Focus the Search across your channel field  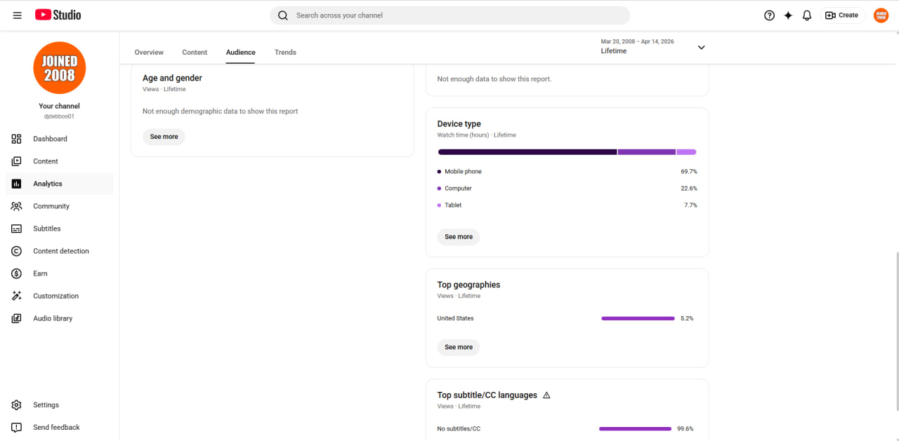449,15
